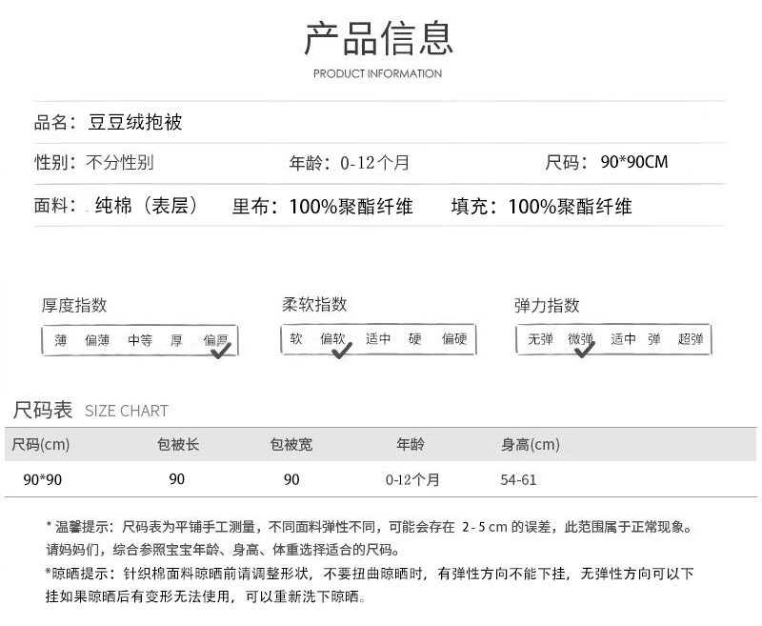The image size is (762, 626).
Task: Choose 软 on the softness scale
Action: tap(296, 338)
